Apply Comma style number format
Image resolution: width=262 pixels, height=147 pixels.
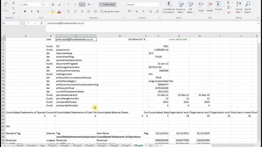tap(144, 11)
